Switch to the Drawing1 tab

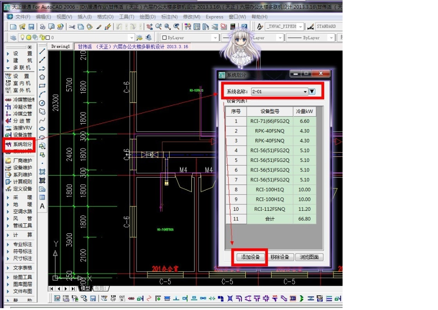tap(60, 47)
